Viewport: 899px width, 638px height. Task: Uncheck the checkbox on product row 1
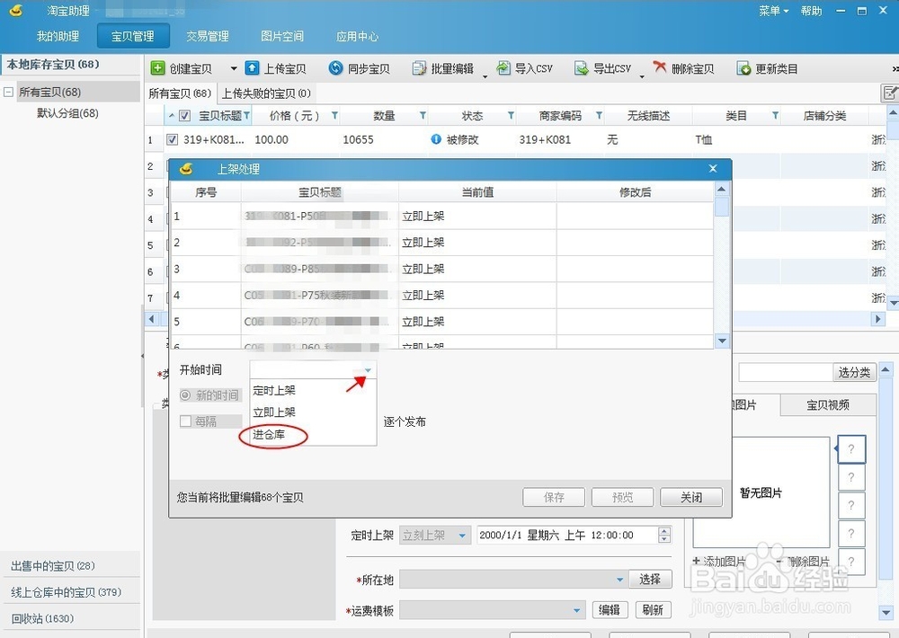click(x=174, y=139)
